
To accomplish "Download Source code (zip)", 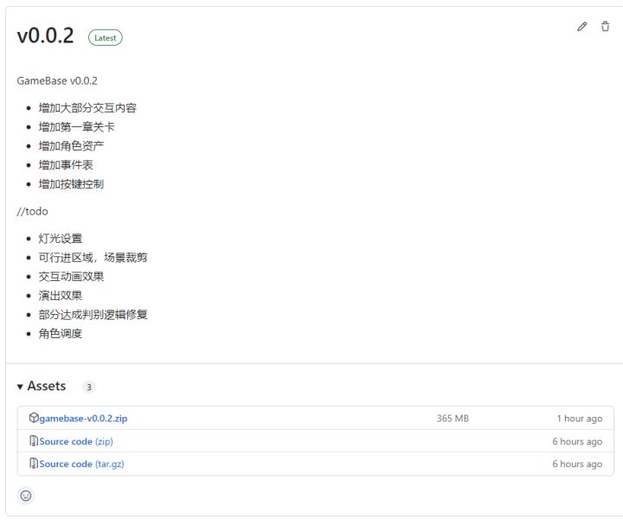I will click(x=76, y=442).
